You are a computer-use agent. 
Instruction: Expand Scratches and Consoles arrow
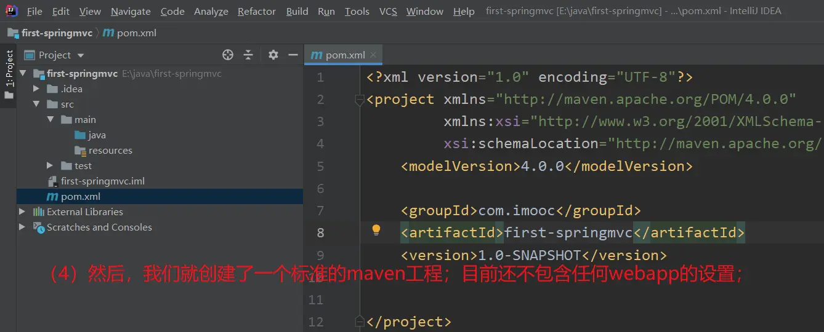coord(23,227)
